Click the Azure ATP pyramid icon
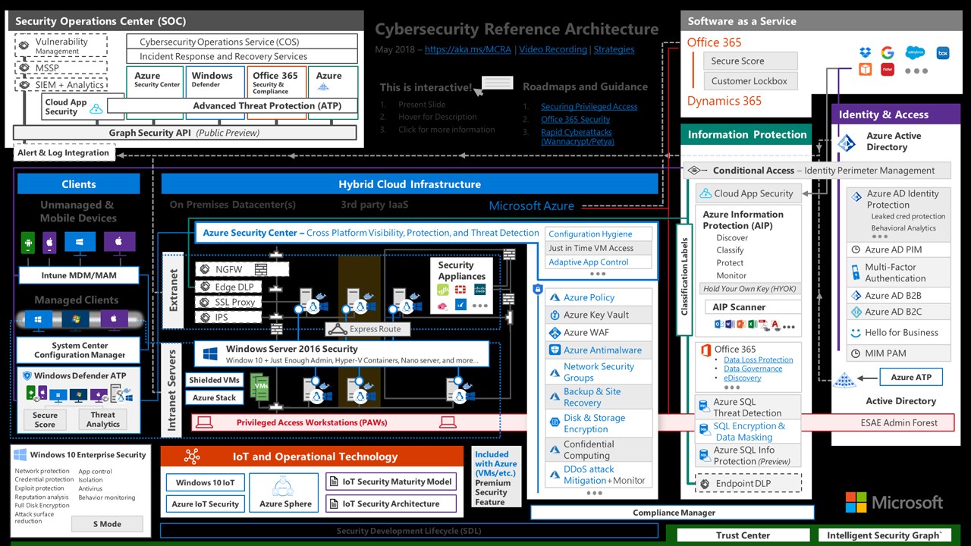The height and width of the screenshot is (546, 971). pos(844,379)
